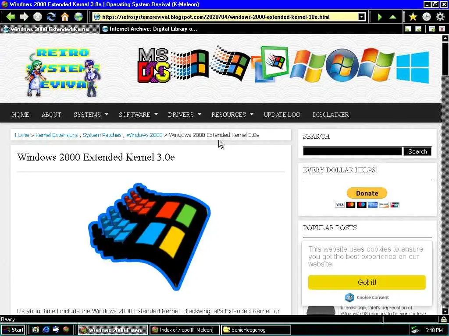Go back with the green left arrow
Image resolution: width=449 pixels, height=336 pixels.
(x=11, y=17)
